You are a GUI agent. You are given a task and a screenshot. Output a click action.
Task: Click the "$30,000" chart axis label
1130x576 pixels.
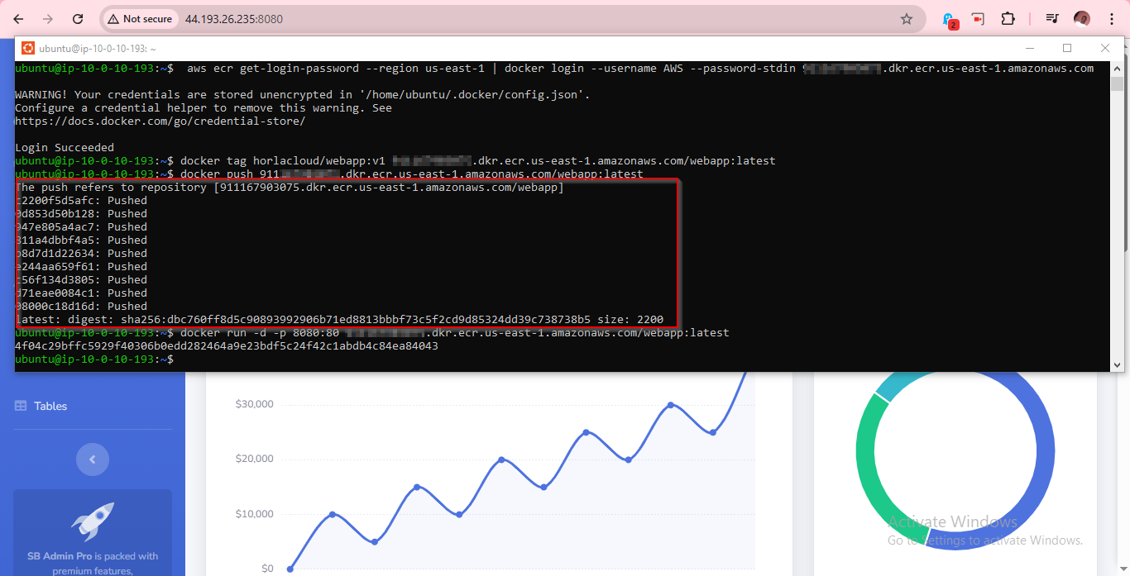coord(255,404)
